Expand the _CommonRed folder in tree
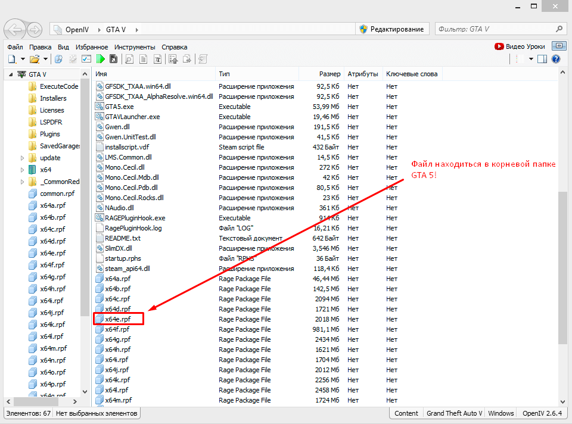Screen dimensions: 572x424 [22, 182]
